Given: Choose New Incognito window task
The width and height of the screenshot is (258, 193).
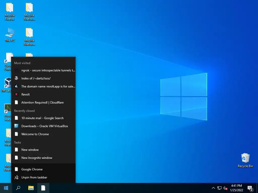Looking at the screenshot, I should point(43,158).
